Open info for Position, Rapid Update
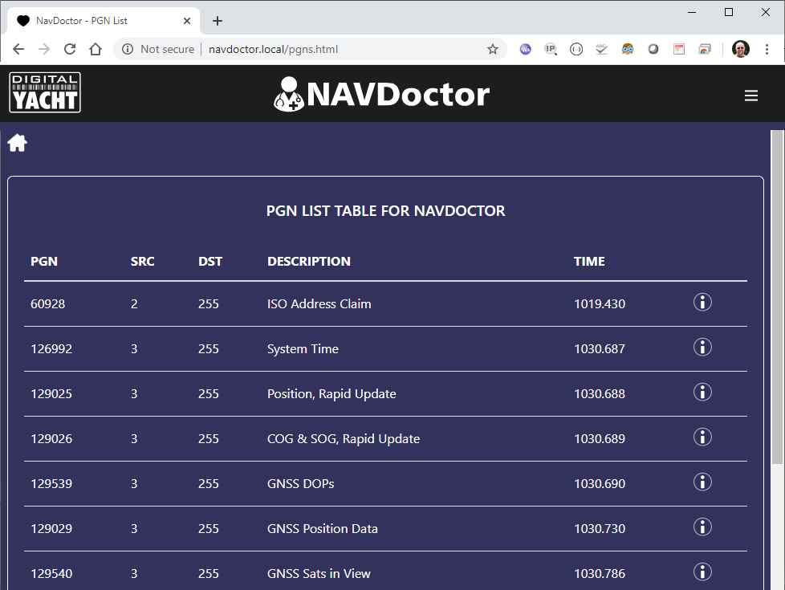The image size is (785, 590). 702,393
